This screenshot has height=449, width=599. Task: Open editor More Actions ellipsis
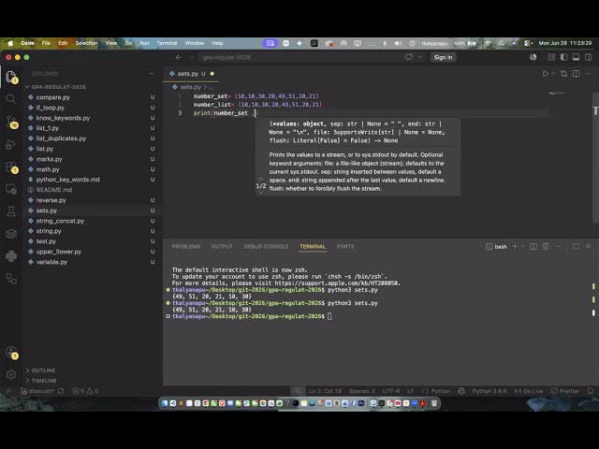[x=589, y=74]
